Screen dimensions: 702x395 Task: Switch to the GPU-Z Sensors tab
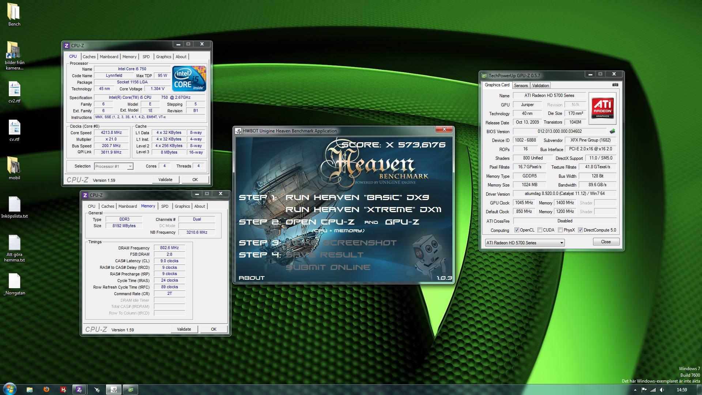pos(521,86)
